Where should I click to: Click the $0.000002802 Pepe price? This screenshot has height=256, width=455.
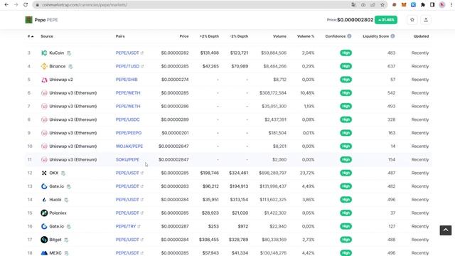[355, 20]
